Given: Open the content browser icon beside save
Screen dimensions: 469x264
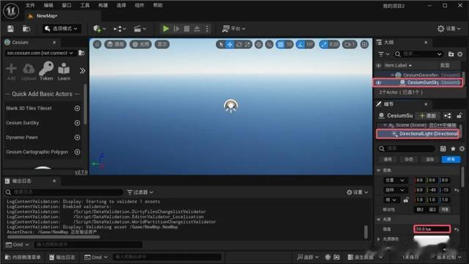Looking at the screenshot, I should (26, 29).
